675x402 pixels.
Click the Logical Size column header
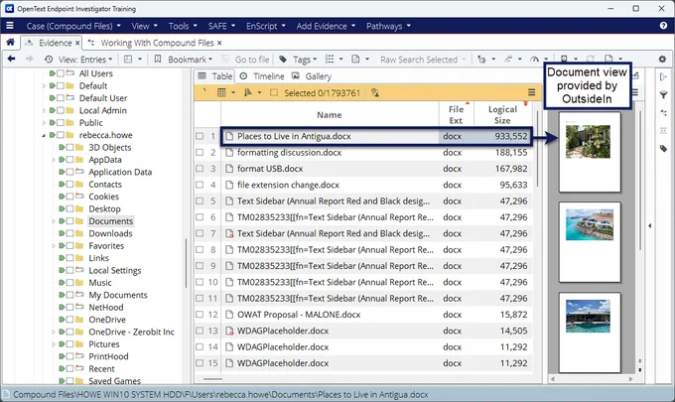pyautogui.click(x=502, y=114)
